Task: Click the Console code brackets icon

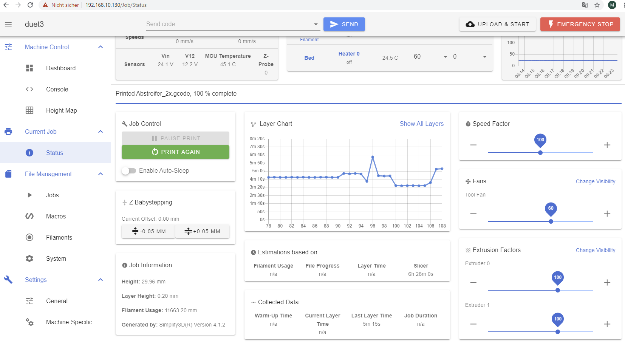Action: coord(29,89)
